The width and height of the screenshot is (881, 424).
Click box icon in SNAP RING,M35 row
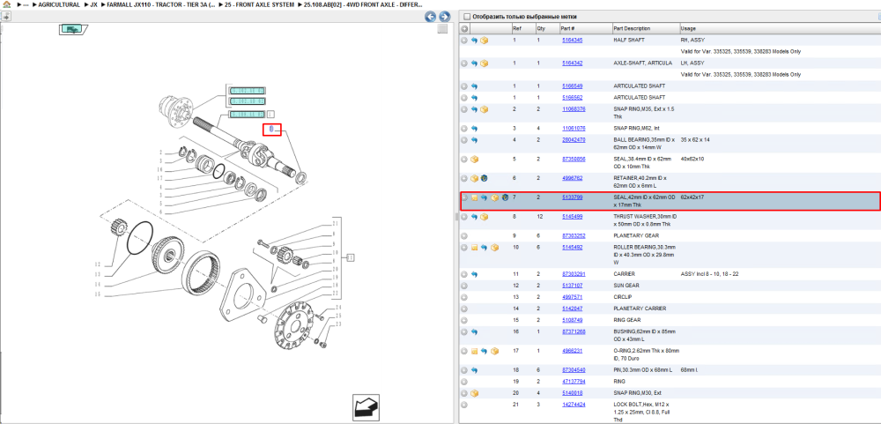click(484, 109)
